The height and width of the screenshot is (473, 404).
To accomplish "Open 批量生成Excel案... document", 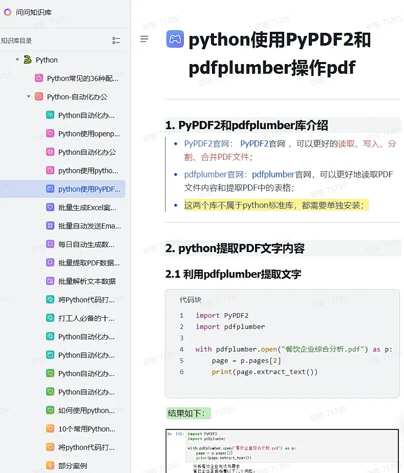I will point(87,208).
